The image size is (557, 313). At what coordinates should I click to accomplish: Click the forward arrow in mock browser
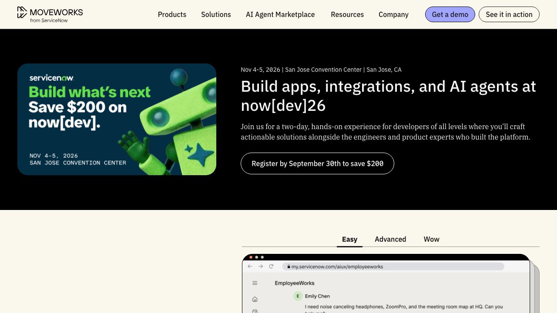click(x=261, y=266)
